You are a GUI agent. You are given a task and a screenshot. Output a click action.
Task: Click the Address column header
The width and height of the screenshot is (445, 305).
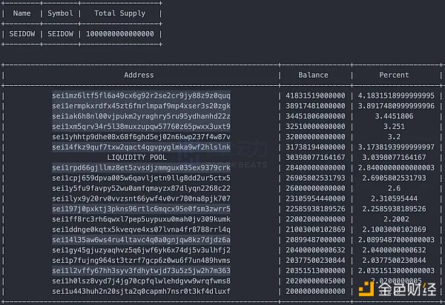139,75
